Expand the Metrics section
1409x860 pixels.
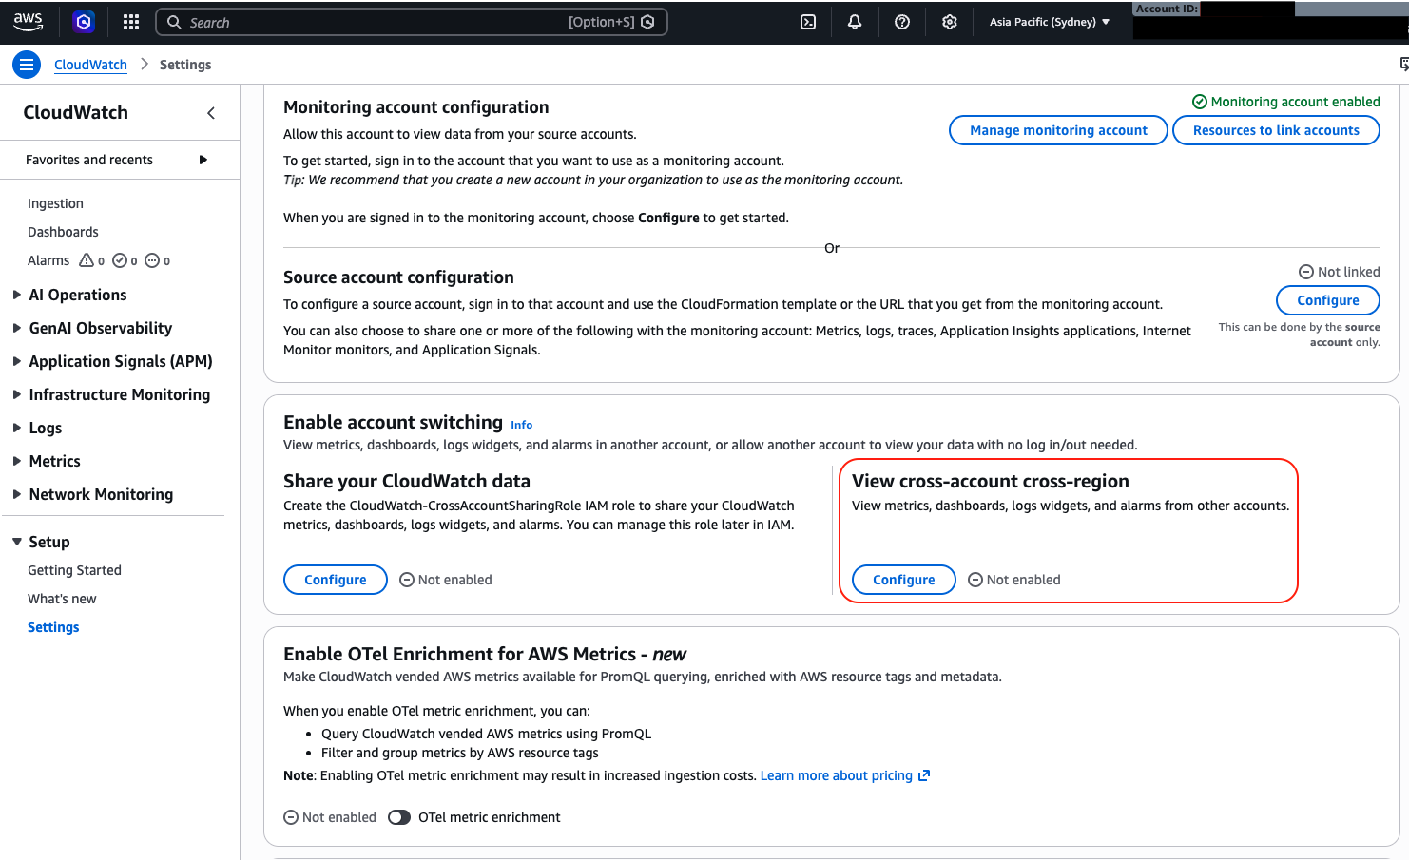tap(17, 461)
